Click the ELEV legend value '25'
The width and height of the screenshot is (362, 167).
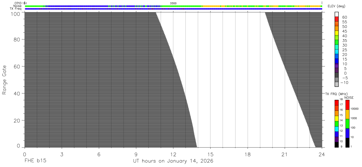point(345,50)
